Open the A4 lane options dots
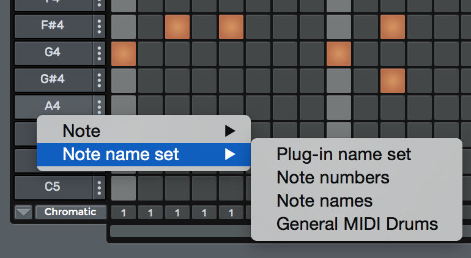Screen dimensions: 471x258 tap(99, 106)
